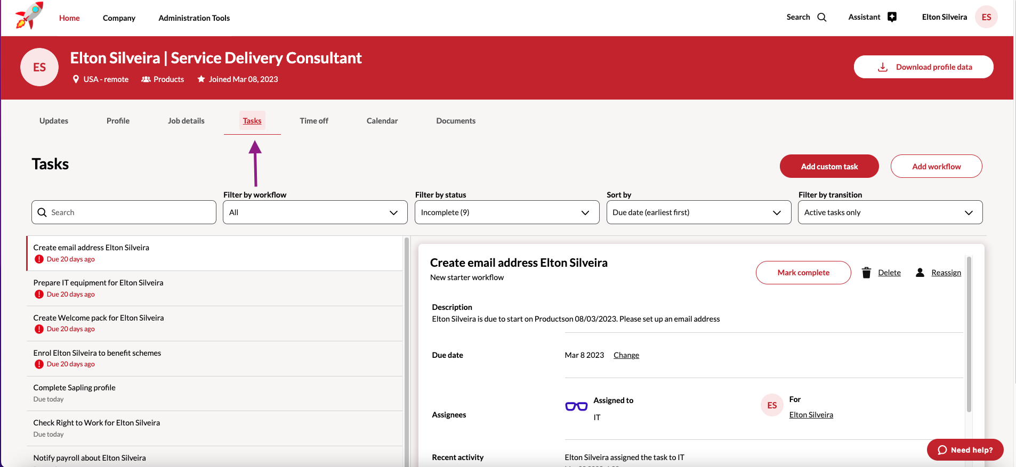Open the Assistant star icon
Viewport: 1016px width, 467px height.
click(892, 17)
